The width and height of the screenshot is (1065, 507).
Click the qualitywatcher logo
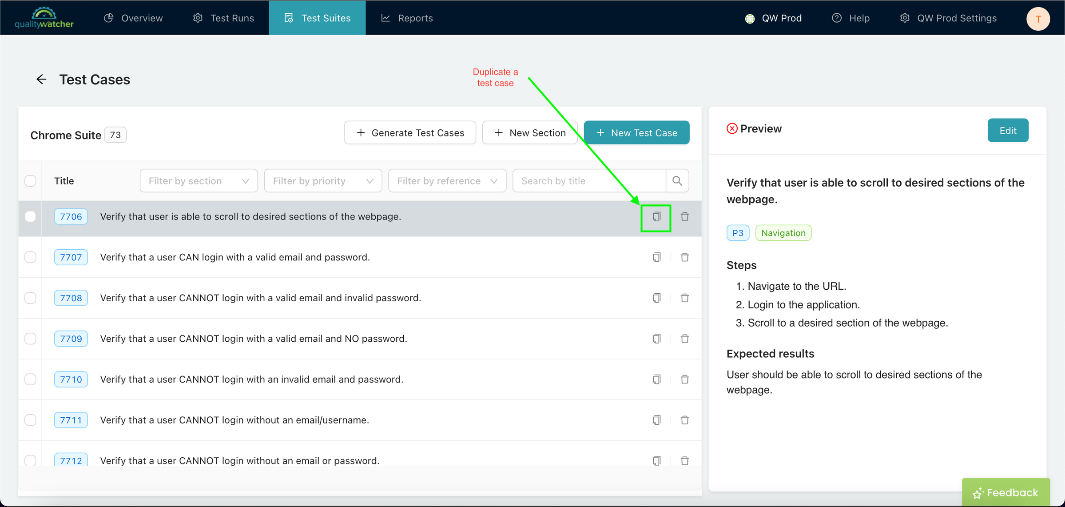click(44, 18)
